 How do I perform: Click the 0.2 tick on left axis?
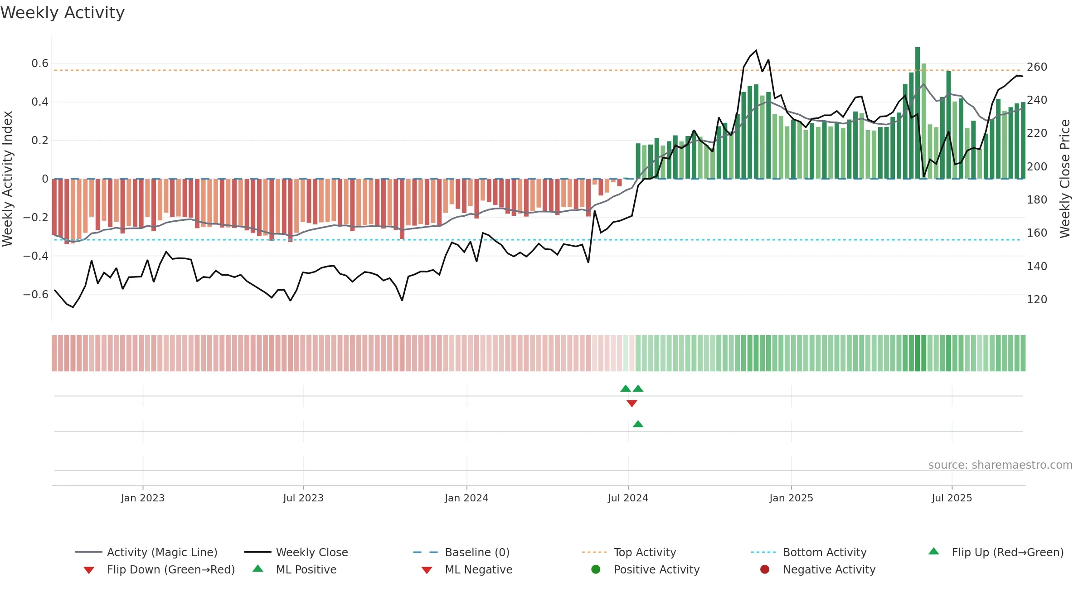[40, 141]
